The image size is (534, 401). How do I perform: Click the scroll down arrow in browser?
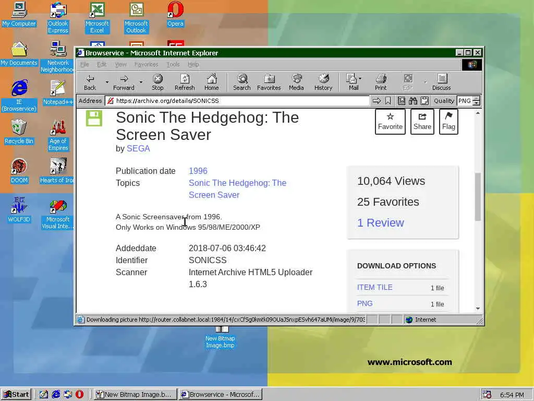tap(478, 308)
